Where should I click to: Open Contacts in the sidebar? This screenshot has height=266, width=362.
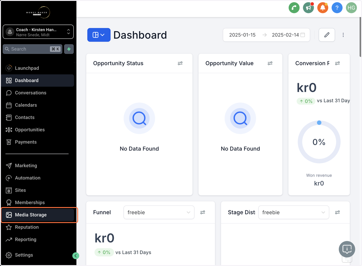tap(38, 117)
